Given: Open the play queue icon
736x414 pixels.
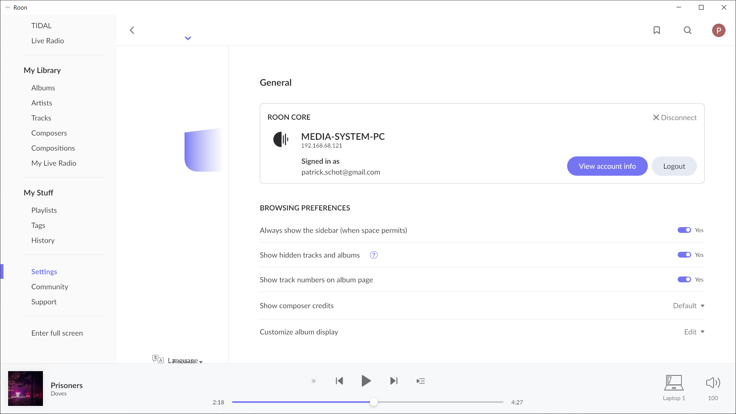Looking at the screenshot, I should click(x=421, y=381).
